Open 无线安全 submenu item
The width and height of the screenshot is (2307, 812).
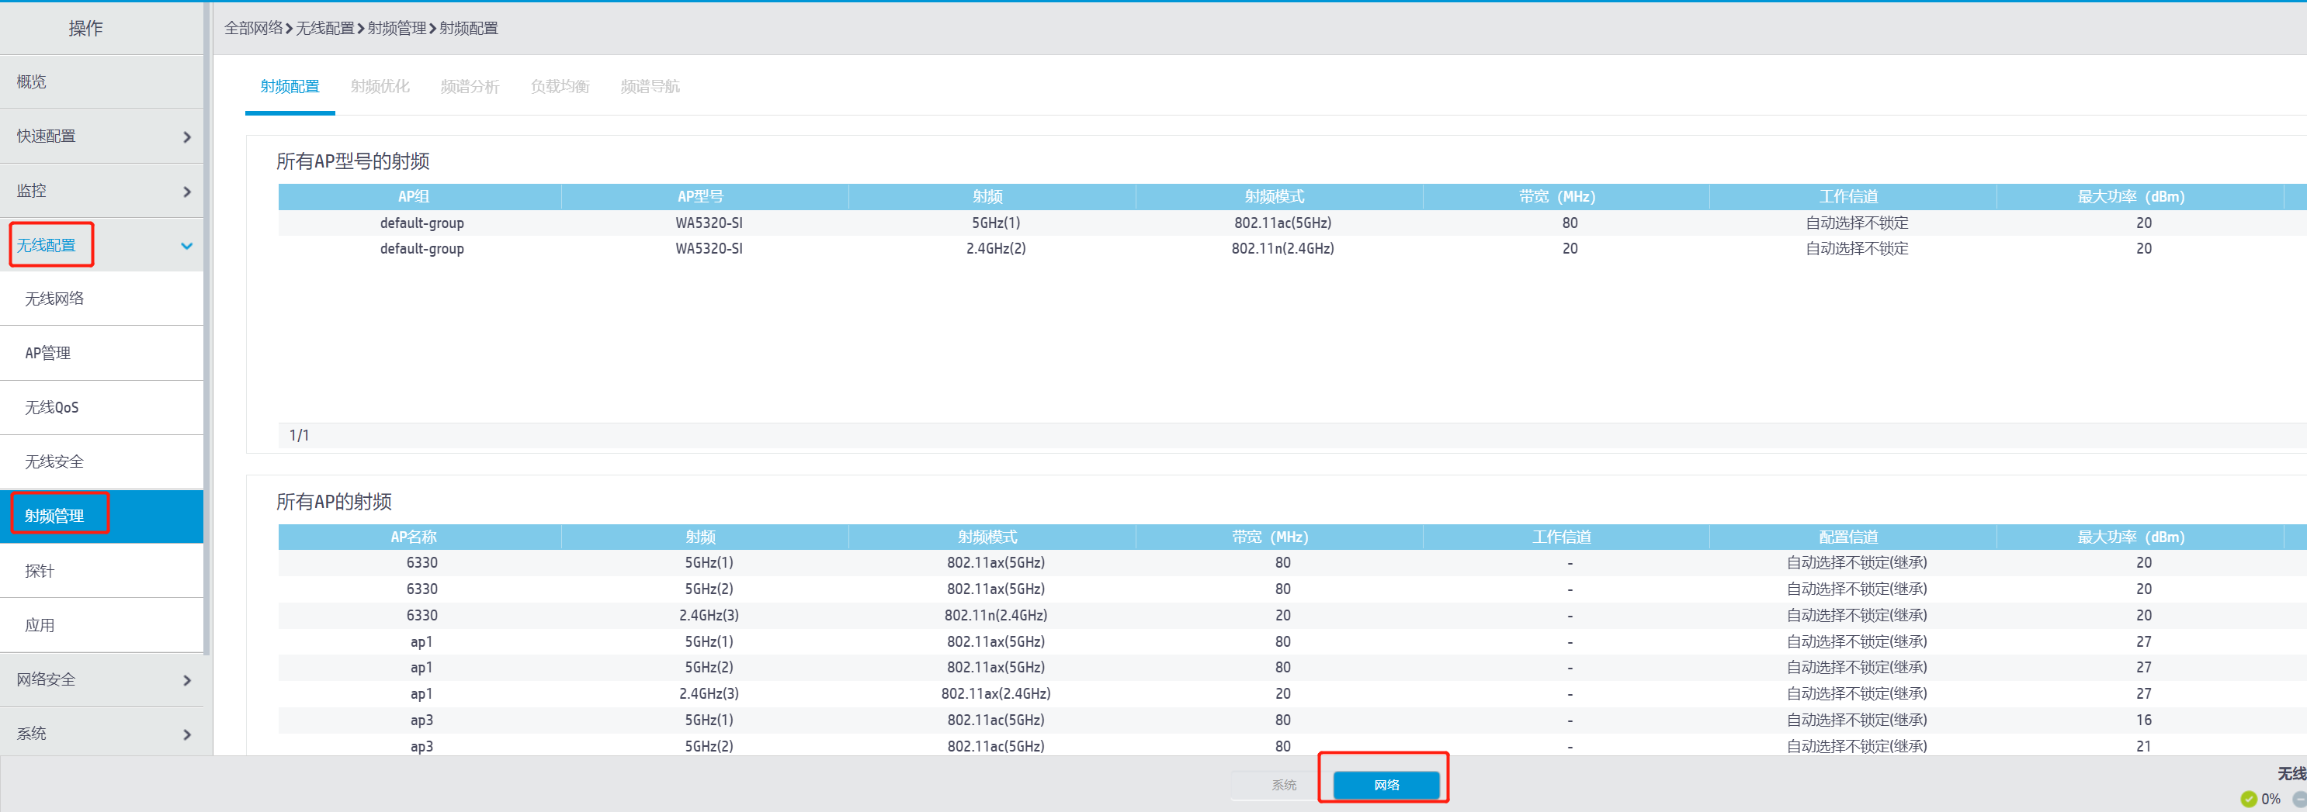click(x=101, y=462)
